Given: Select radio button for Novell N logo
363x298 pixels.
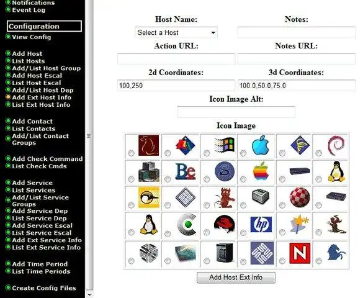Looking at the screenshot, I should [x=282, y=261].
